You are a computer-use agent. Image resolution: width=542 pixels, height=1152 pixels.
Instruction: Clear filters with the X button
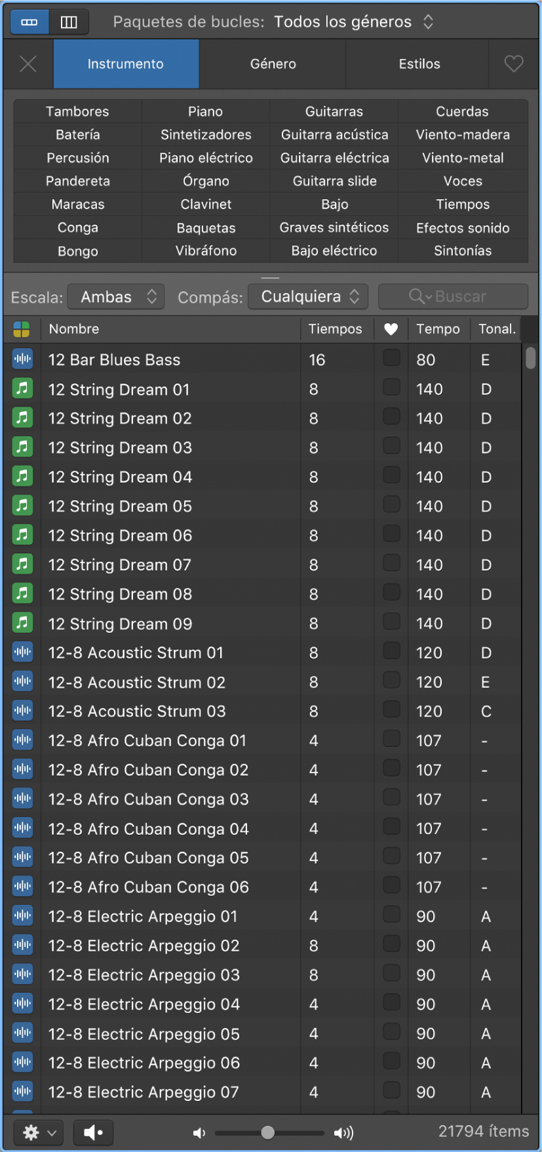tap(28, 64)
